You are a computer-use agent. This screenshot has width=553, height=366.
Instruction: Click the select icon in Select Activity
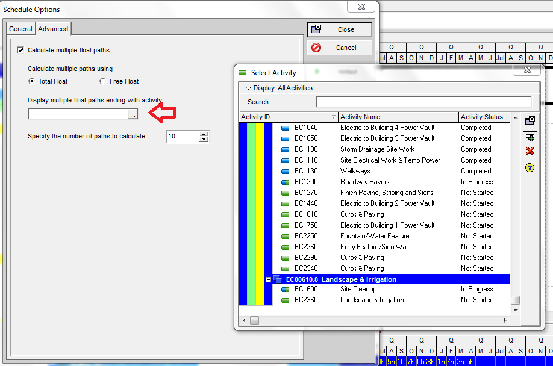pos(530,121)
